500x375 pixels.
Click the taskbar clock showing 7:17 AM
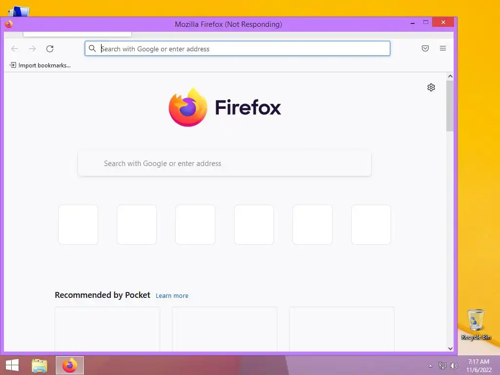(x=479, y=366)
